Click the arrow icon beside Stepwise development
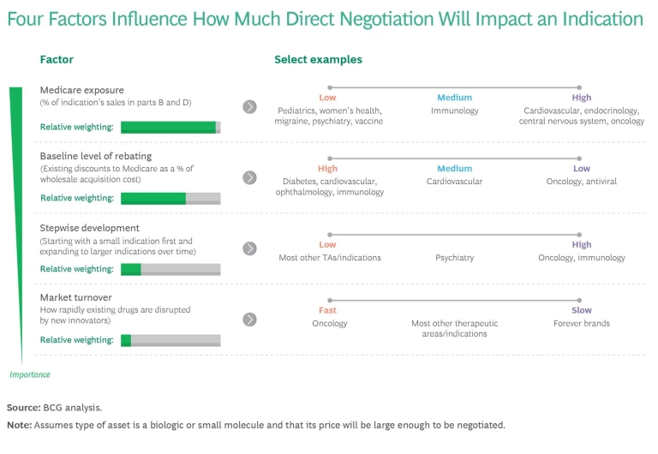Screen dimensions: 658x454 tap(249, 248)
